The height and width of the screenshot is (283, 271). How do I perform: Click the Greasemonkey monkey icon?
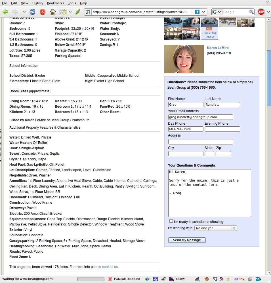pos(207,279)
